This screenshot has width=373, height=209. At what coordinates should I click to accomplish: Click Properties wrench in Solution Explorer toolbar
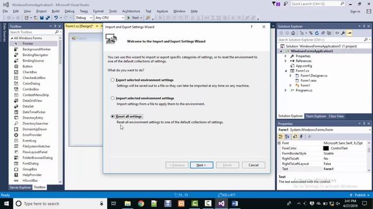click(343, 33)
